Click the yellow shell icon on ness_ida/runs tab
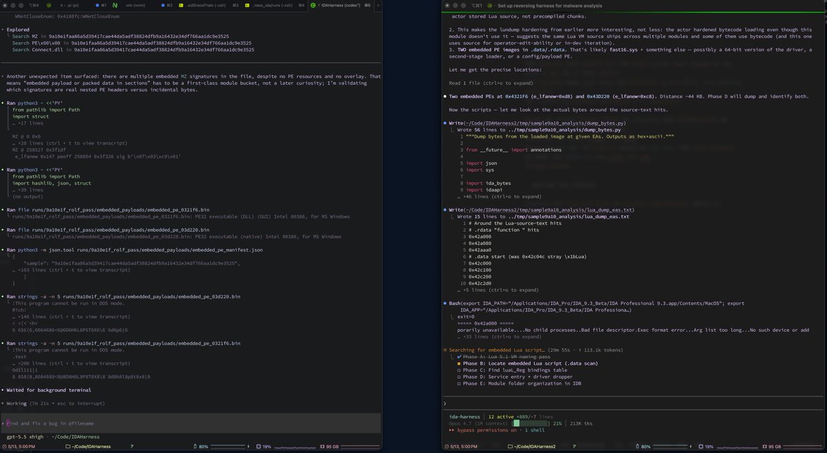This screenshot has height=453, width=827. pos(248,5)
